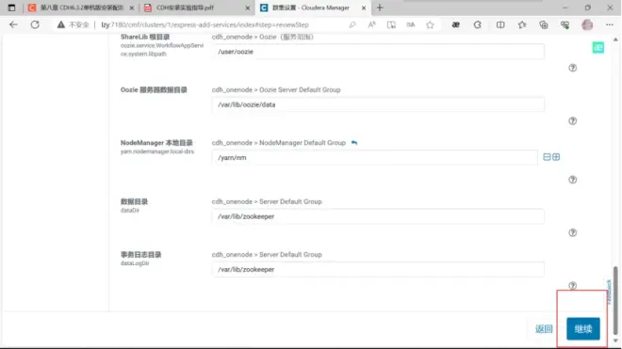Screen dimensions: 622x349
Task: Click the immersive reader icon
Action: 391,24
